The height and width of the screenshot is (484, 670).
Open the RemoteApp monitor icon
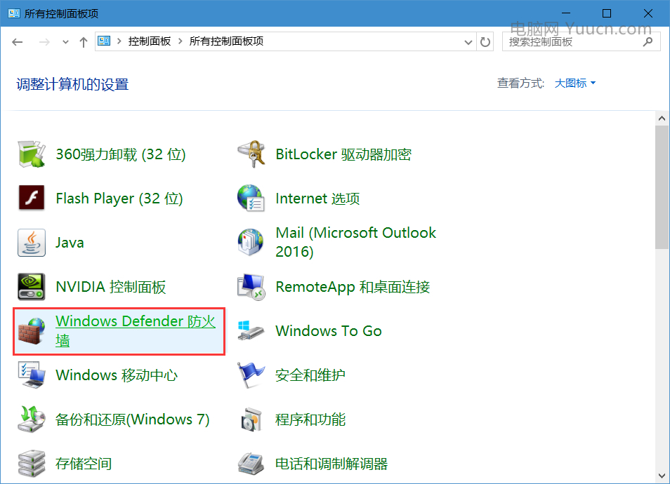(x=251, y=287)
